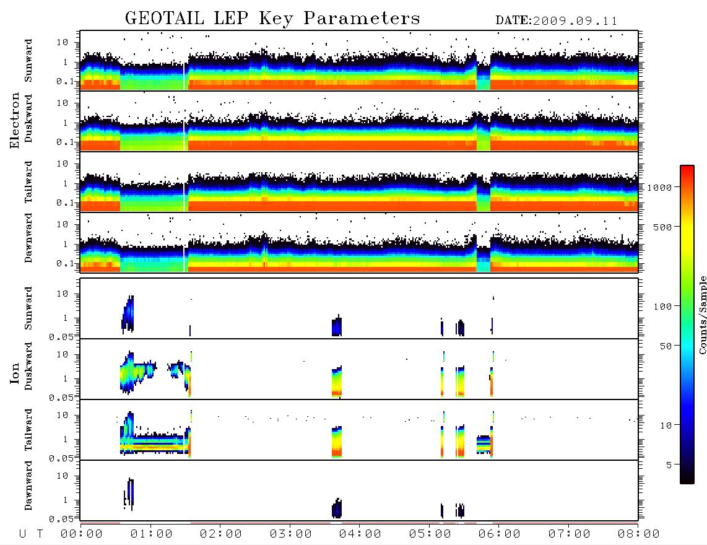Select the color bar "10" label
Screen dimensions: 707x545
[666, 425]
